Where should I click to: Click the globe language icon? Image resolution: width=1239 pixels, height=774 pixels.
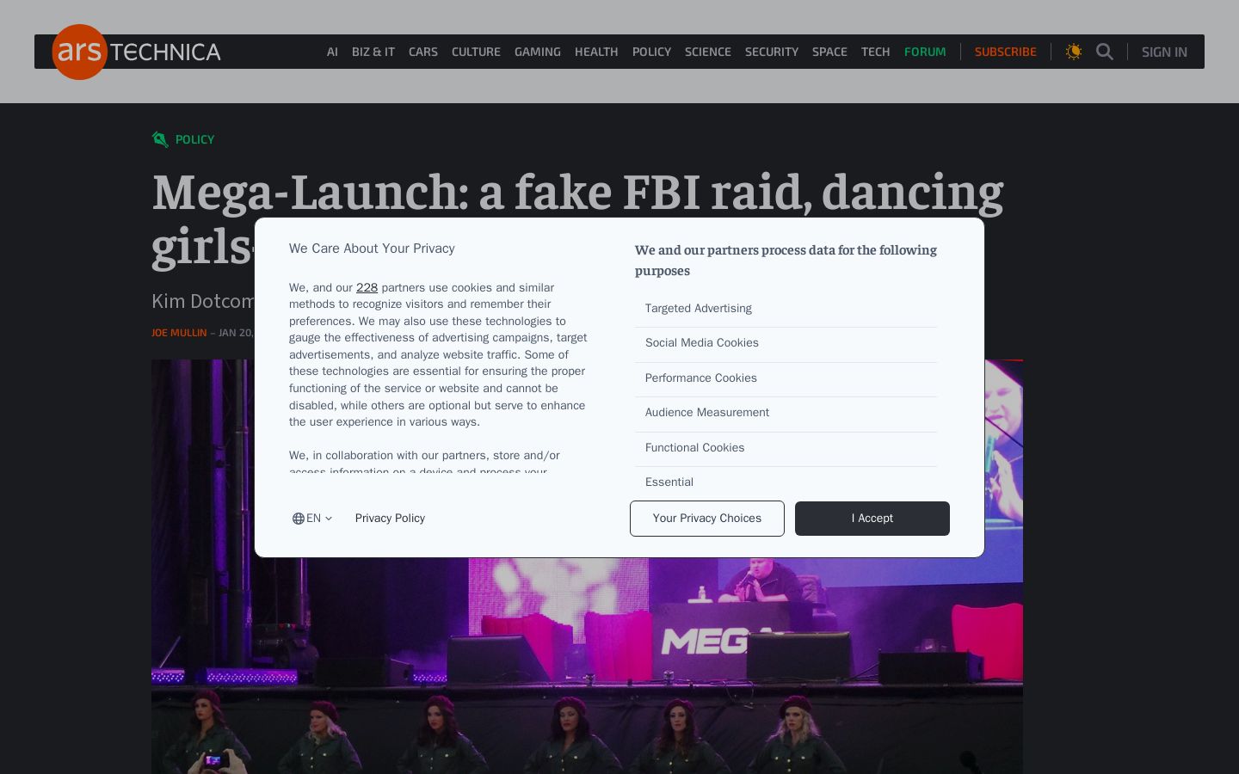298,519
